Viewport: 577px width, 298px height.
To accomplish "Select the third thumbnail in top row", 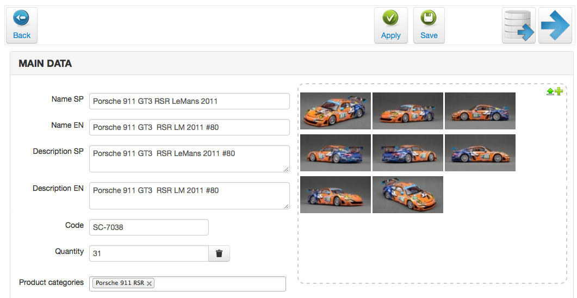I will (x=480, y=111).
